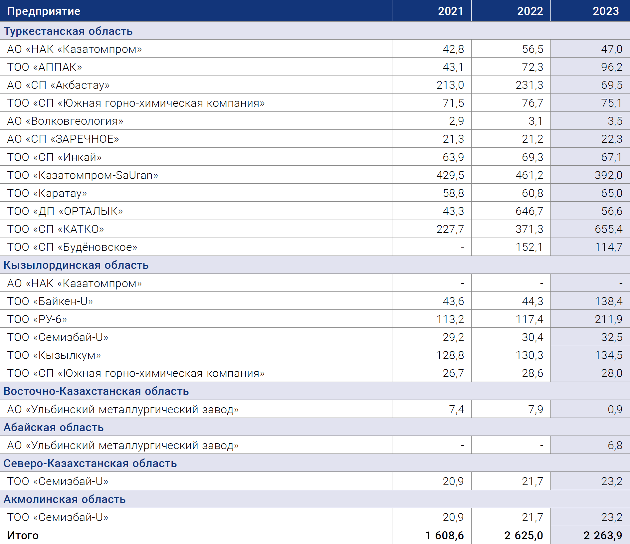Click the ТОО «Казатомпром-SaUran» row label
The width and height of the screenshot is (630, 544).
(83, 175)
